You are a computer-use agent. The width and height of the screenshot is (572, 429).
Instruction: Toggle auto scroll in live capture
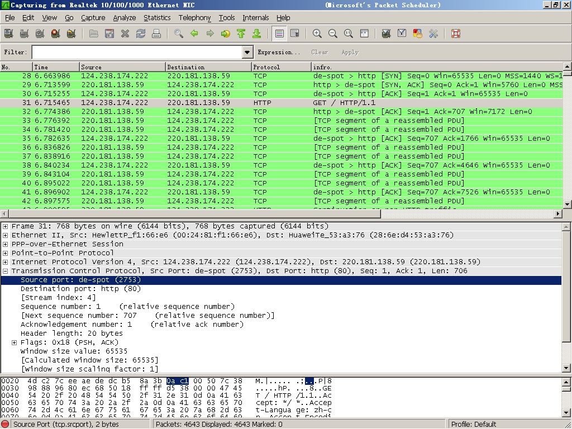pyautogui.click(x=295, y=34)
